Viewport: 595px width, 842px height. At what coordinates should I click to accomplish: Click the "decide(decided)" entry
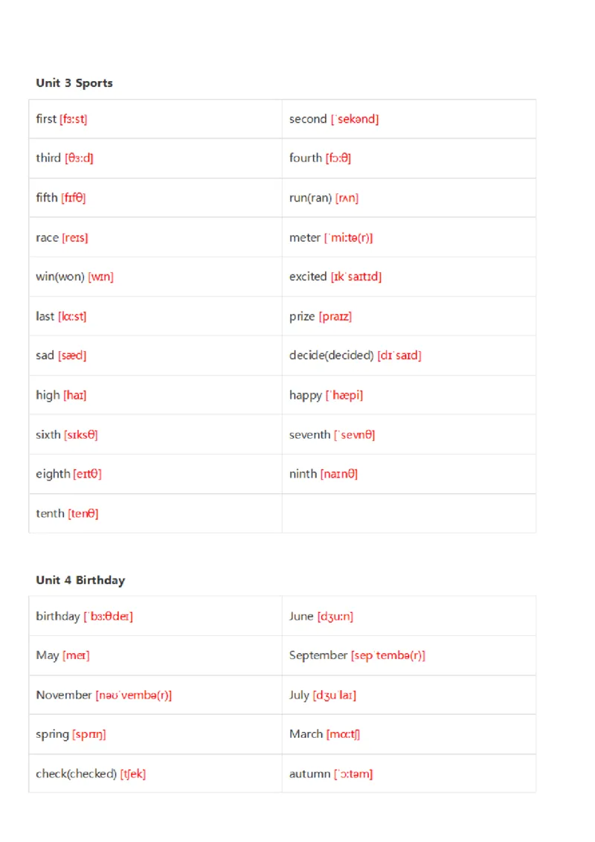click(331, 356)
